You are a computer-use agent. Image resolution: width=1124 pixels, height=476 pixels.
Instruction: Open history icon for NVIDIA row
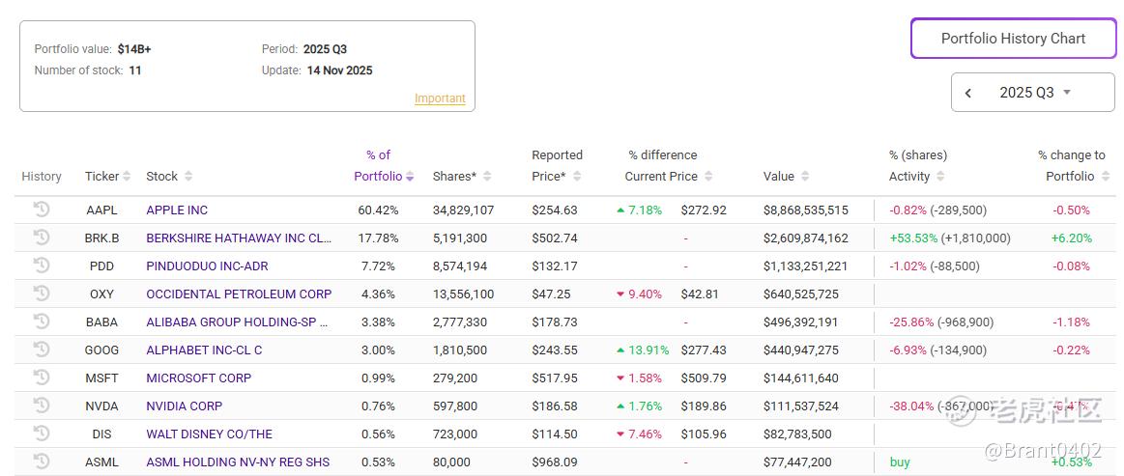(41, 405)
